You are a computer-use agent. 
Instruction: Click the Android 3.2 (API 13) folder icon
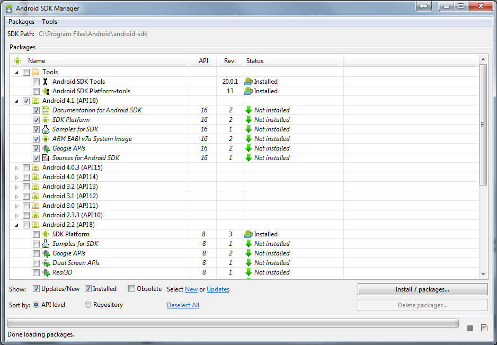(x=35, y=186)
